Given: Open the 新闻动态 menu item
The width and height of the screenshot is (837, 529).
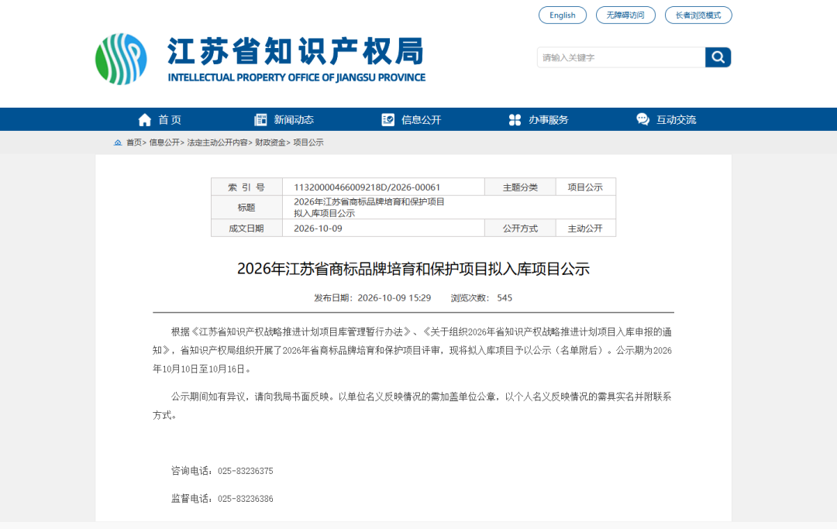Looking at the screenshot, I should 294,120.
